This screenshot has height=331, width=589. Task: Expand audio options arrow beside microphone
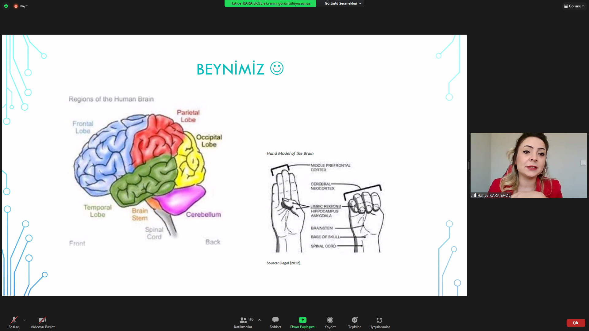tap(24, 320)
